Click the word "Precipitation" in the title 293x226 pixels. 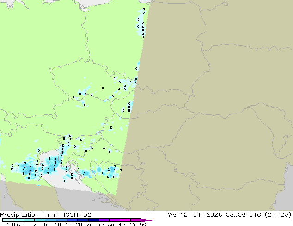tap(19, 215)
